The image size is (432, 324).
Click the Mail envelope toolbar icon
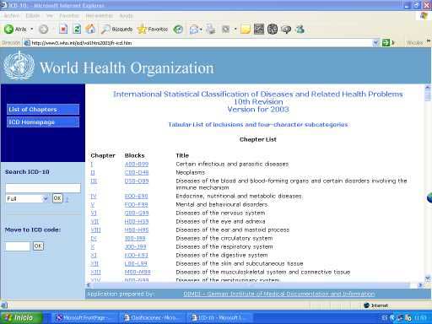pos(194,29)
